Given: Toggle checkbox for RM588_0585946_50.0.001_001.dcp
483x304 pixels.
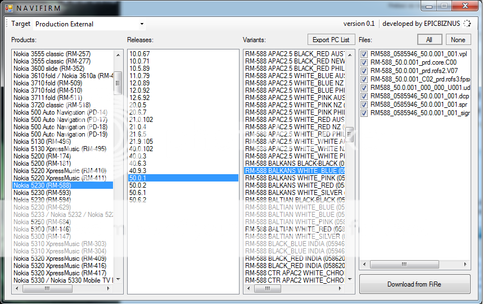Looking at the screenshot, I should [x=364, y=96].
